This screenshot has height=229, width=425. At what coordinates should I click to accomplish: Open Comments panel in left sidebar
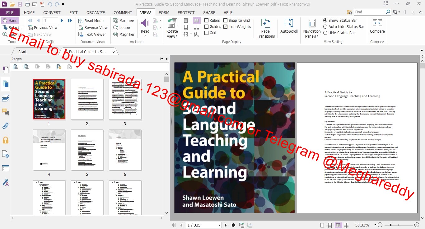pyautogui.click(x=5, y=112)
